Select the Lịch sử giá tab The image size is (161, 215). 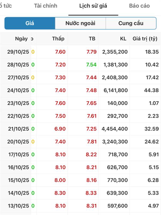(93, 6)
